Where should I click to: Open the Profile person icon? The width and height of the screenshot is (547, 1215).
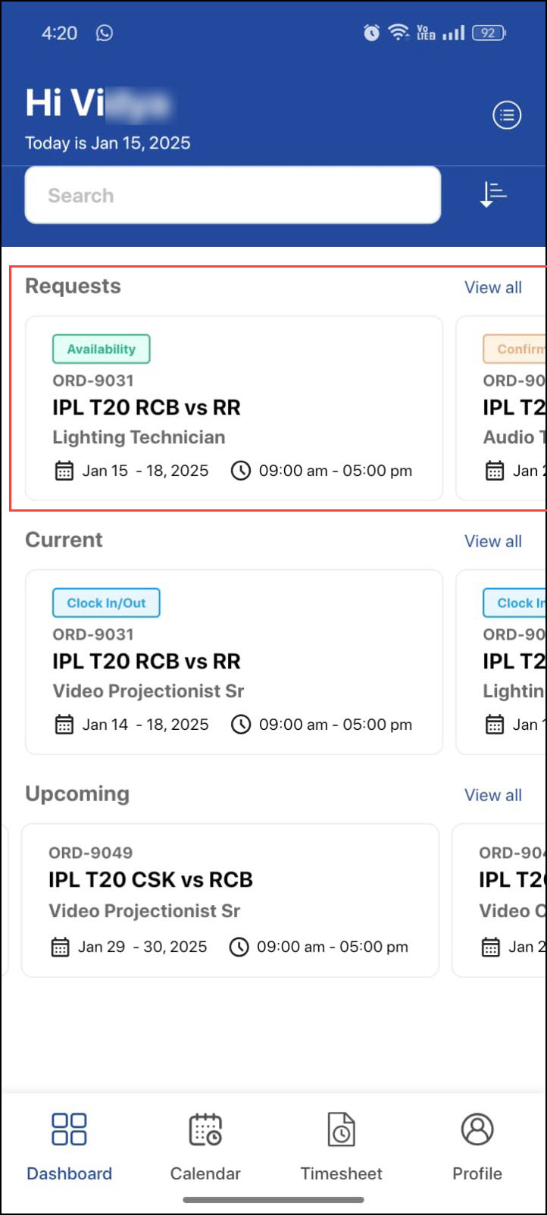pyautogui.click(x=477, y=1129)
